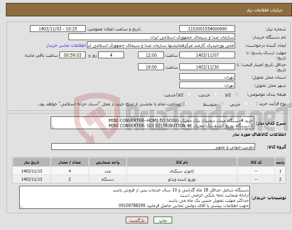The width and height of the screenshot is (292, 230).
Task: Click the response deadline date 1403/11/07
Action: [207, 55]
